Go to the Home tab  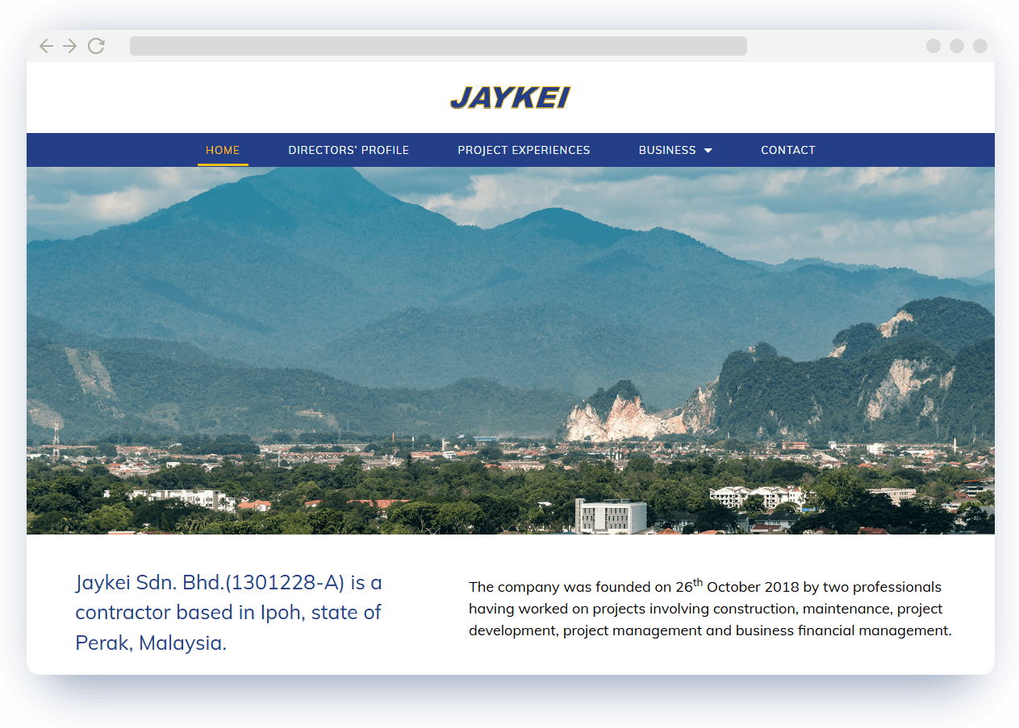pyautogui.click(x=223, y=150)
